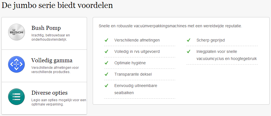Click 'Verschillende afmetingen voor verschillende producties' text

click(55, 70)
